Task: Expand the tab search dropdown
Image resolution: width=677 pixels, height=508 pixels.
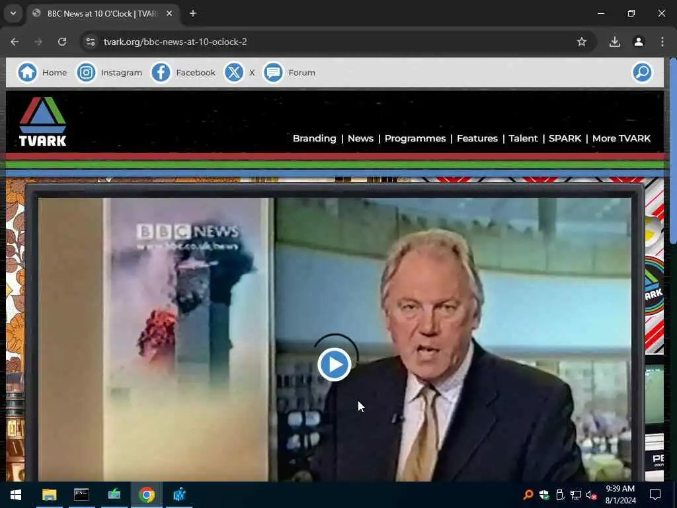Action: tap(13, 13)
